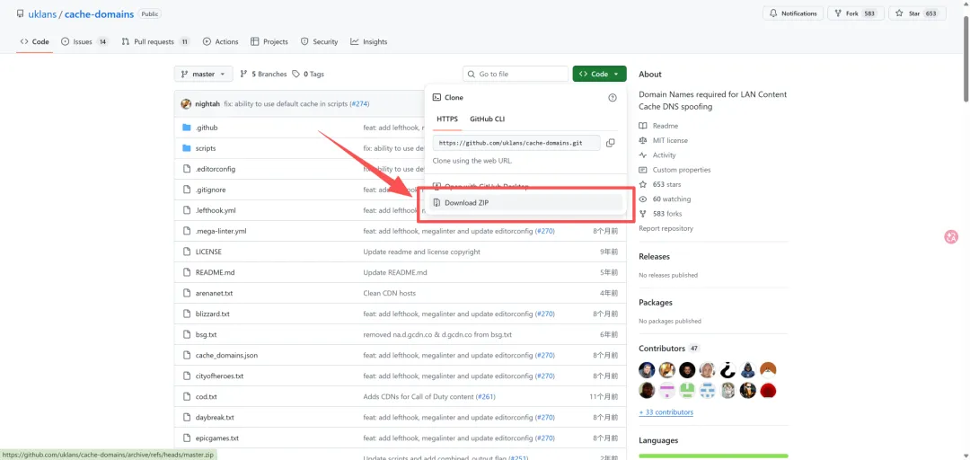
Task: Open the scripts folder
Action: [x=206, y=148]
